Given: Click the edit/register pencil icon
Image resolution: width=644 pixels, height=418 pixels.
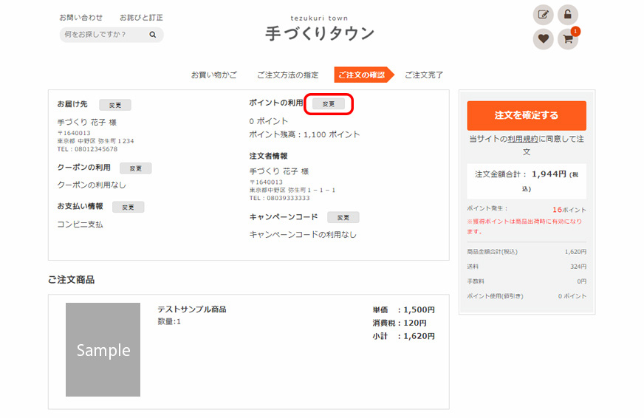Looking at the screenshot, I should pos(544,15).
